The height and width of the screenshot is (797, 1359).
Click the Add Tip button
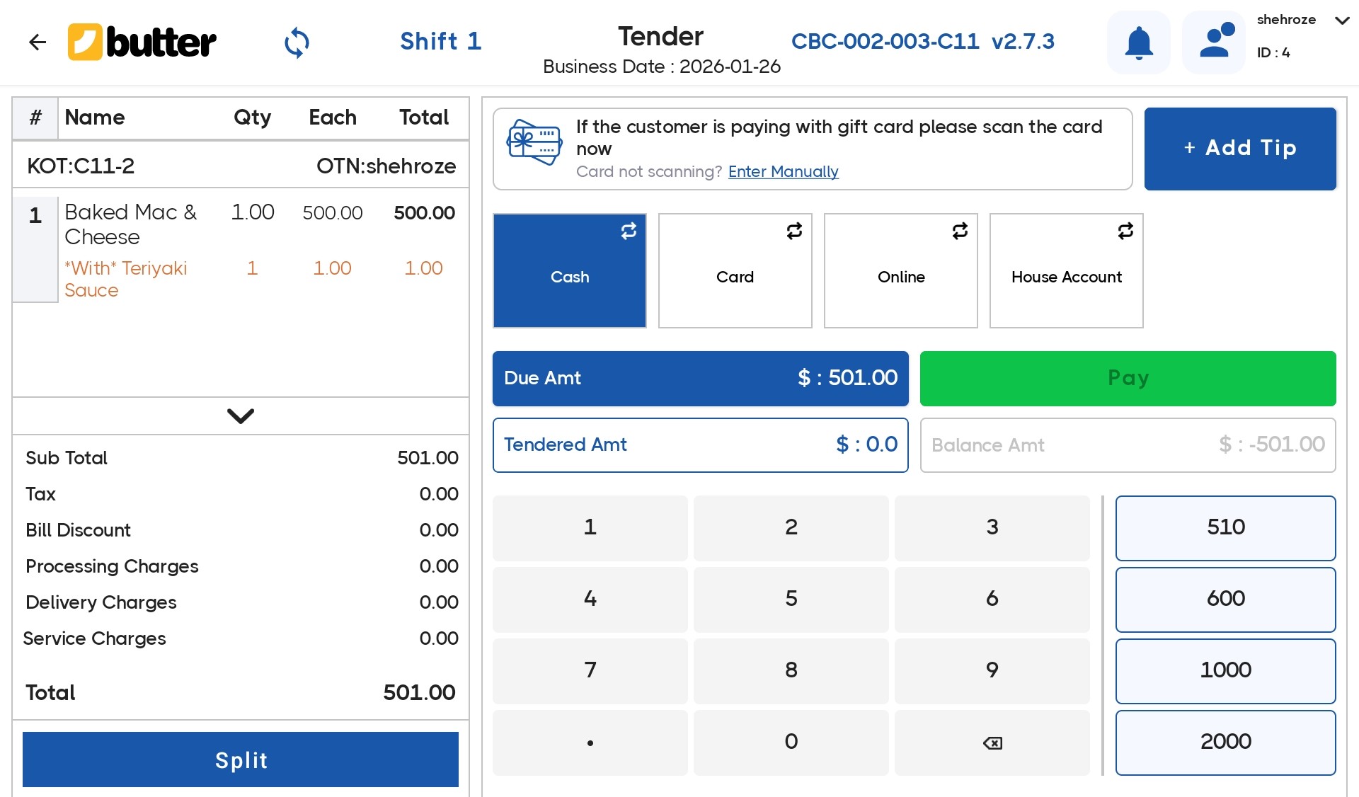click(x=1240, y=148)
